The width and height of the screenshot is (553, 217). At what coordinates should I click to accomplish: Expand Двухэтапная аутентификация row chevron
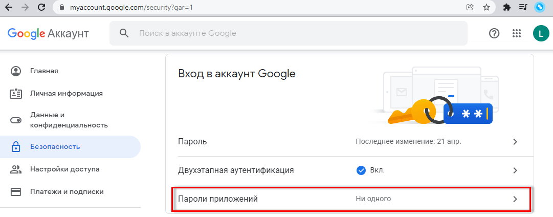pyautogui.click(x=515, y=170)
